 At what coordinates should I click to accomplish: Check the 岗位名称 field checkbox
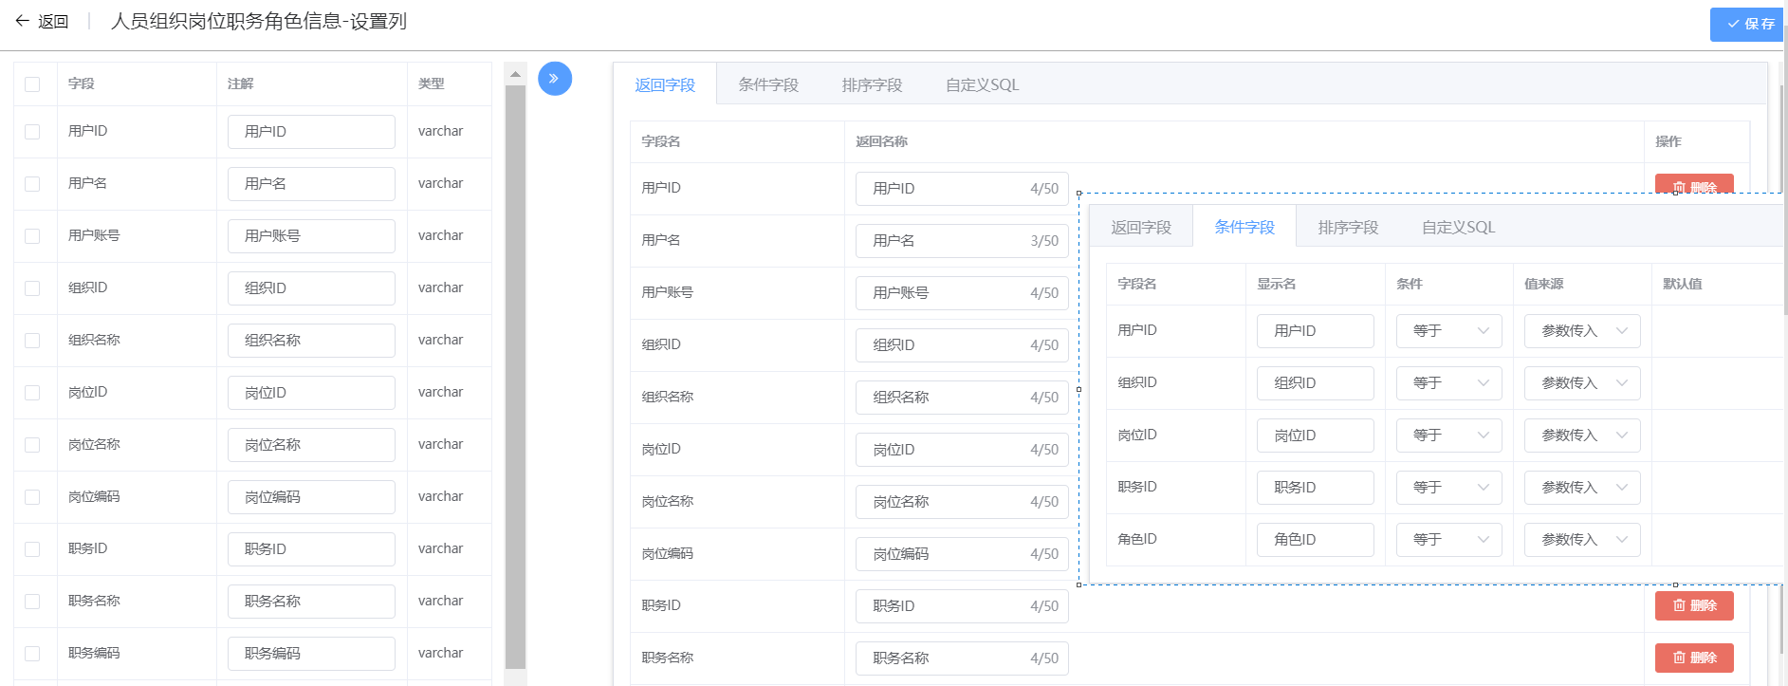[x=32, y=445]
